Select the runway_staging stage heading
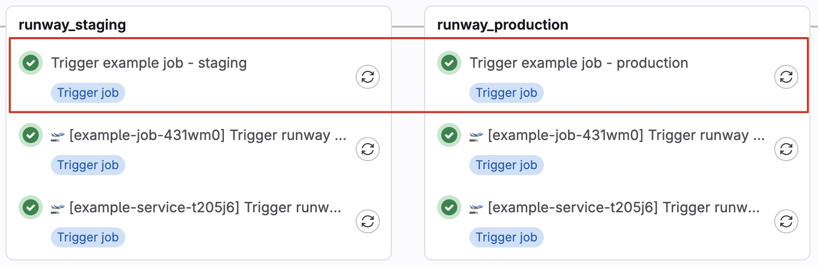This screenshot has height=267, width=818. coord(72,25)
